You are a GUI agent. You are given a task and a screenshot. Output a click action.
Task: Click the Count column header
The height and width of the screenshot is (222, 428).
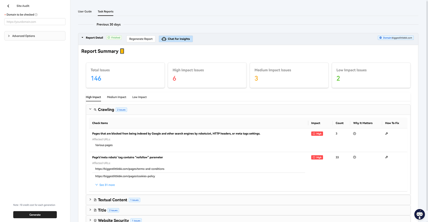coord(340,123)
